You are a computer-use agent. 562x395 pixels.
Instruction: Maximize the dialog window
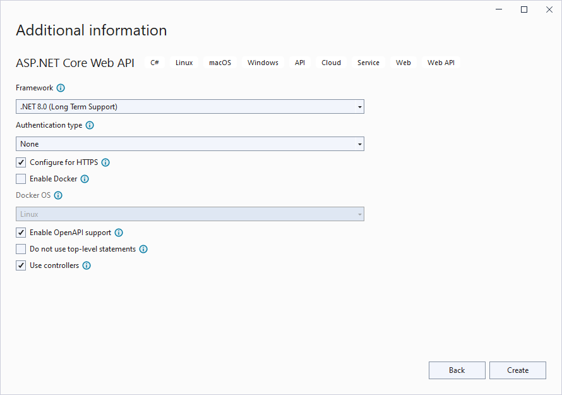click(x=524, y=9)
